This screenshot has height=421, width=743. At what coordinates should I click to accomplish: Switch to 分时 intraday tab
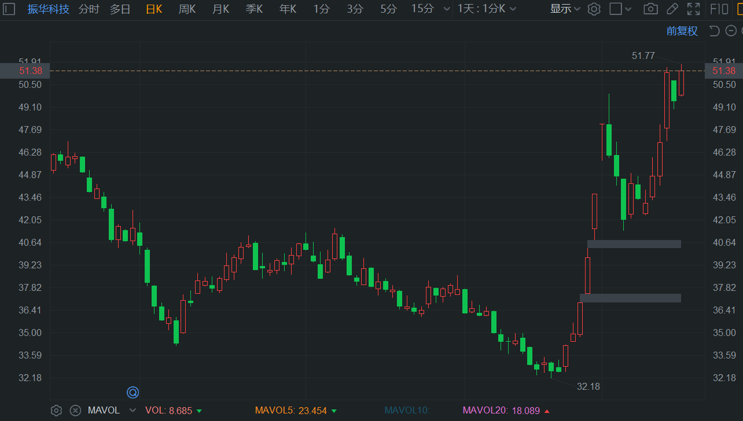click(x=89, y=9)
